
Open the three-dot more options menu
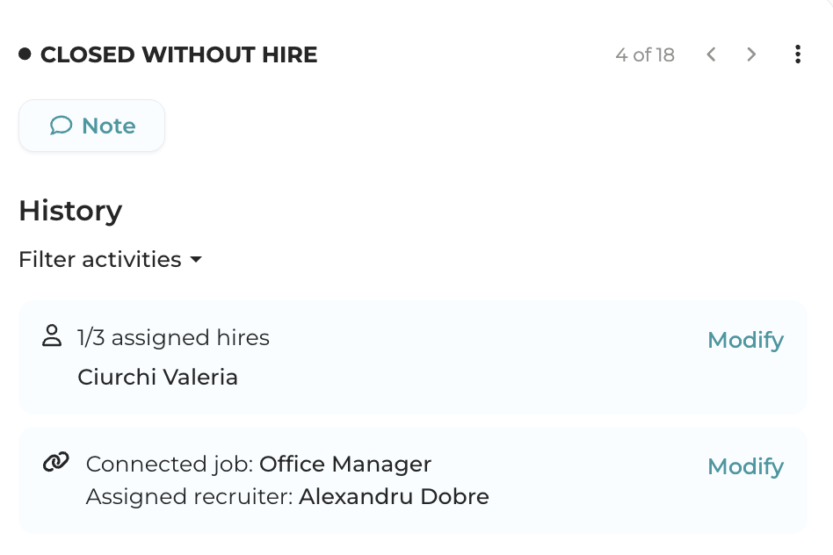pos(798,54)
